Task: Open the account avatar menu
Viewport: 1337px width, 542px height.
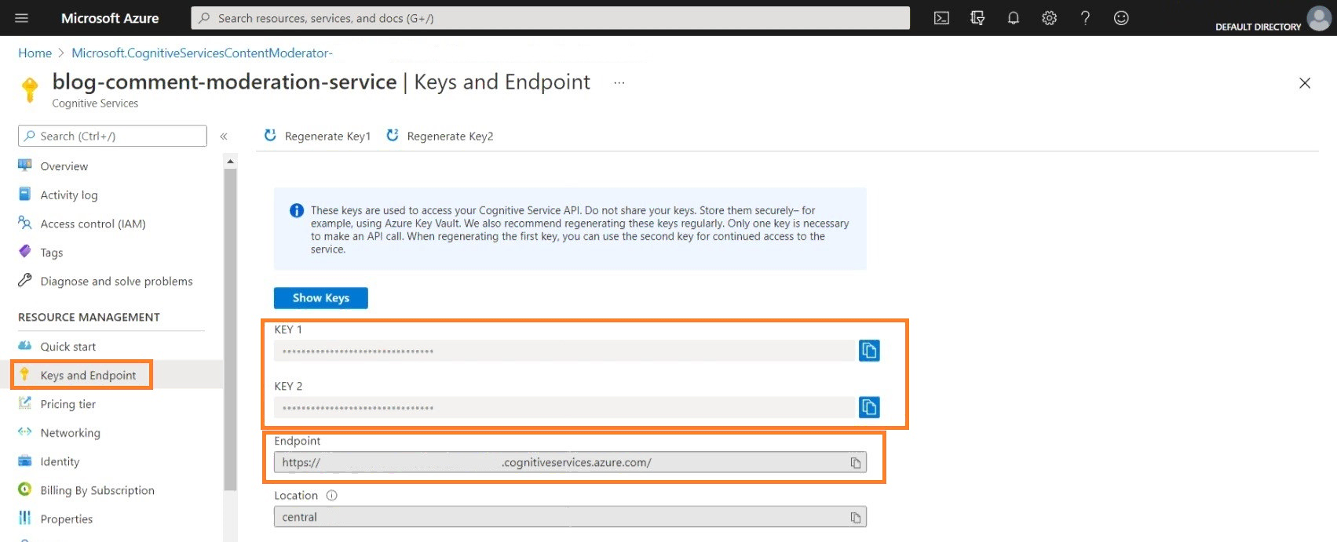Action: pyautogui.click(x=1318, y=18)
